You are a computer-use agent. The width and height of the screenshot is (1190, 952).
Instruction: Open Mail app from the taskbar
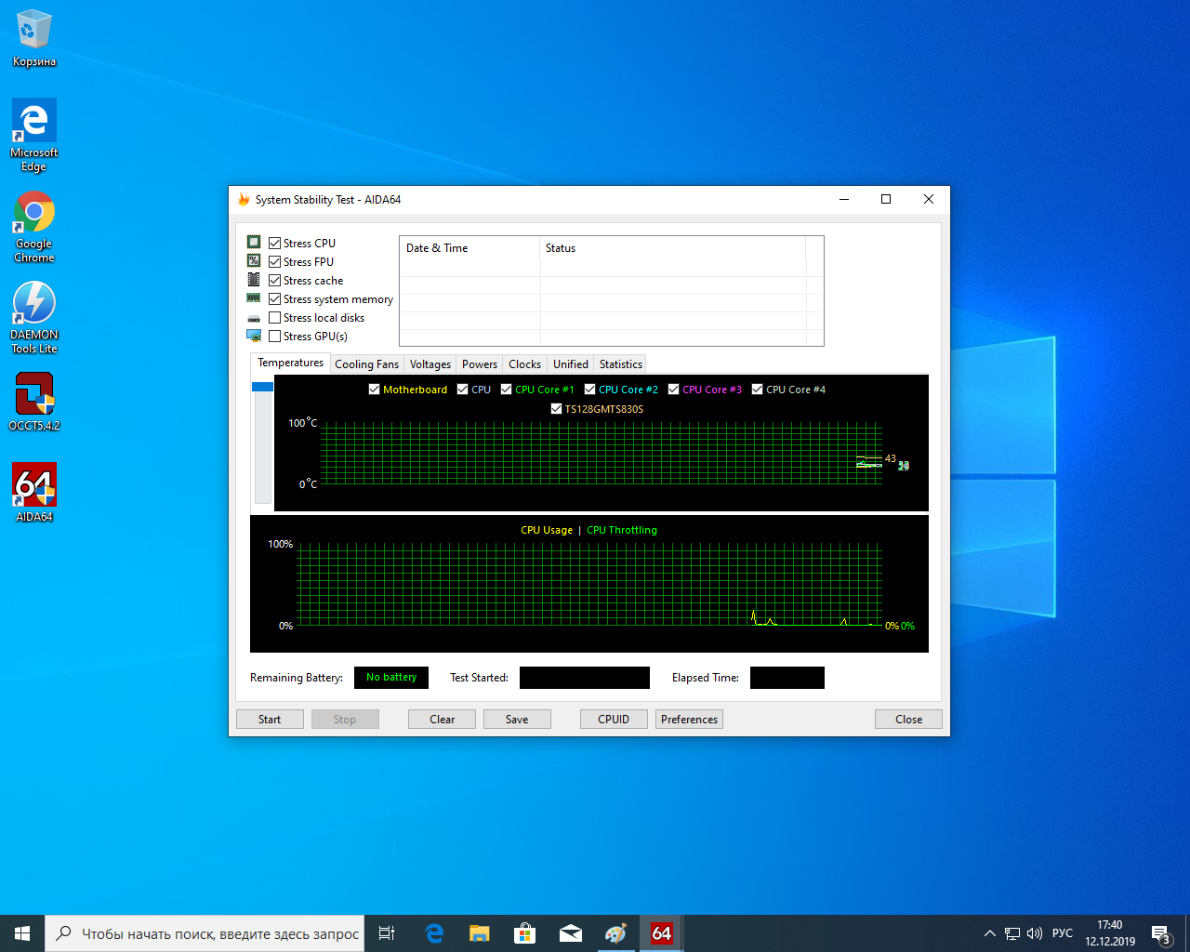(x=570, y=933)
